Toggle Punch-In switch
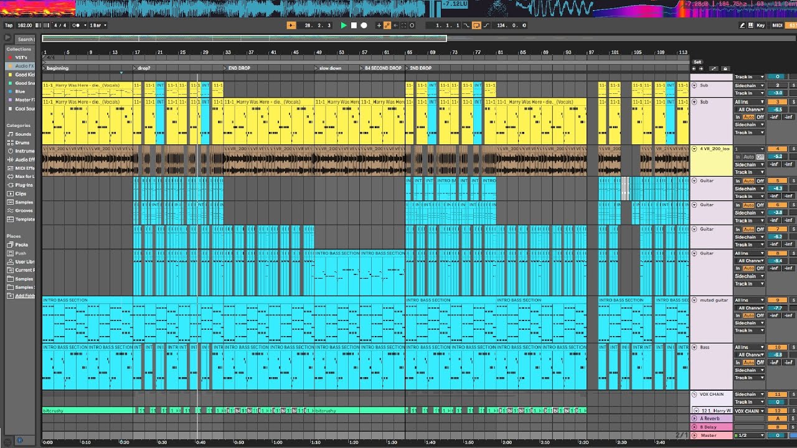Image resolution: width=797 pixels, height=448 pixels. 466,26
